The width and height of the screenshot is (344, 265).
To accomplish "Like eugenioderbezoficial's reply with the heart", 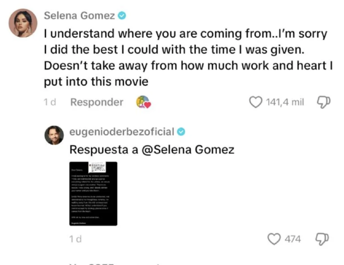I will click(274, 239).
